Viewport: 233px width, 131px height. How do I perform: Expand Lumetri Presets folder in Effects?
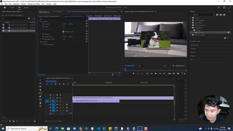[191, 20]
